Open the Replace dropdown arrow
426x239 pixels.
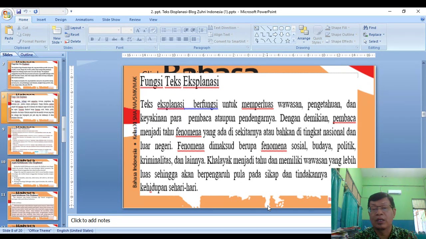coord(383,35)
